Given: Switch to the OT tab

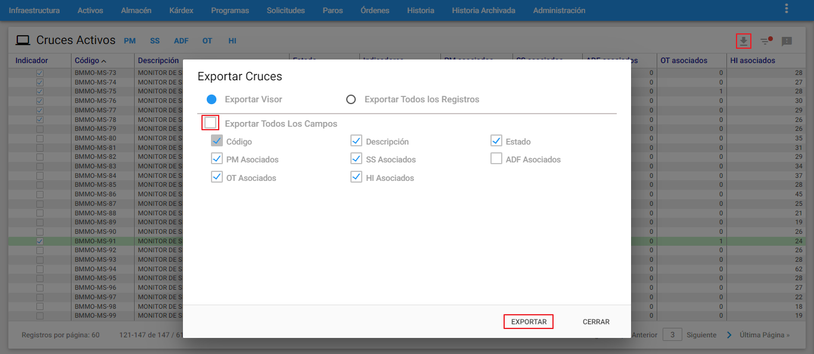Looking at the screenshot, I should coord(207,41).
